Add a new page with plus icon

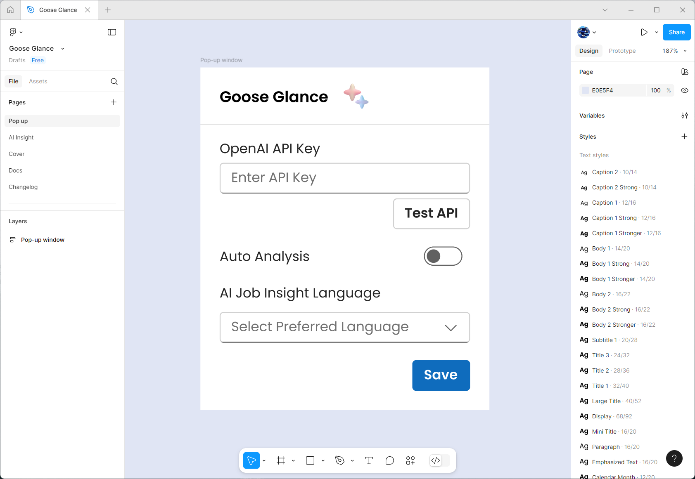[x=114, y=102]
